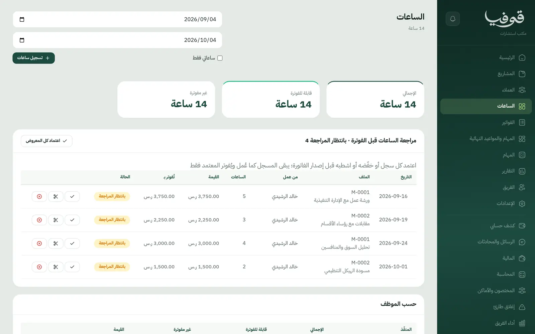Image resolution: width=535 pixels, height=334 pixels.
Task: Write off the 2026-09-24 entry
Action: point(39,243)
